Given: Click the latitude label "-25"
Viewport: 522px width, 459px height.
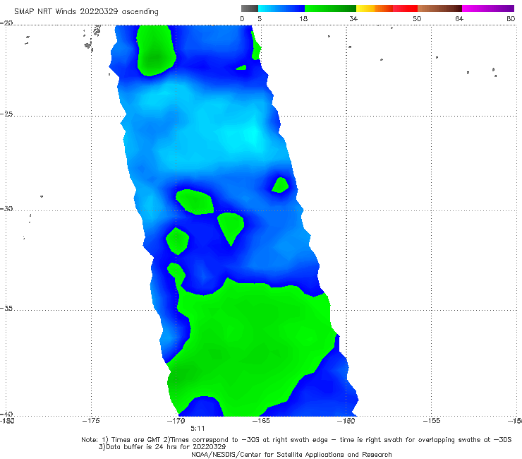Looking at the screenshot, I should [6, 114].
